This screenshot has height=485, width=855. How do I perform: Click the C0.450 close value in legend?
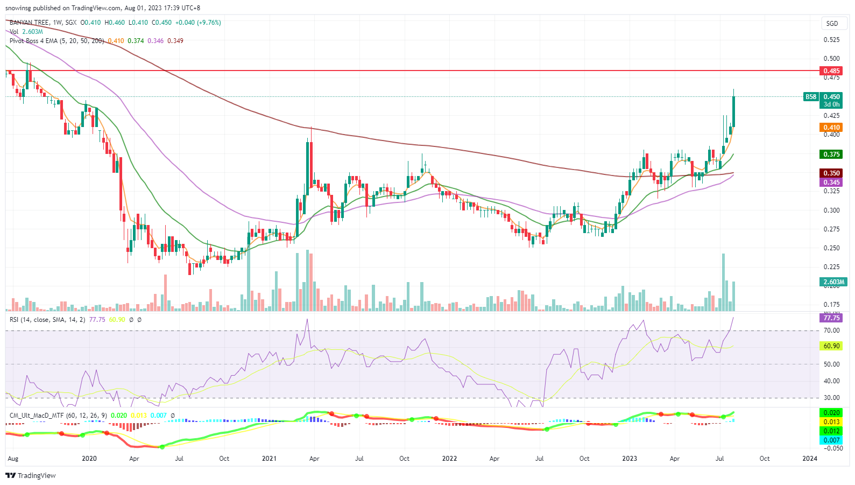[x=161, y=23]
